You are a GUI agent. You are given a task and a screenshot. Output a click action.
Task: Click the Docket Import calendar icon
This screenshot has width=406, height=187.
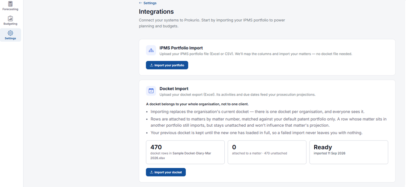pos(151,91)
